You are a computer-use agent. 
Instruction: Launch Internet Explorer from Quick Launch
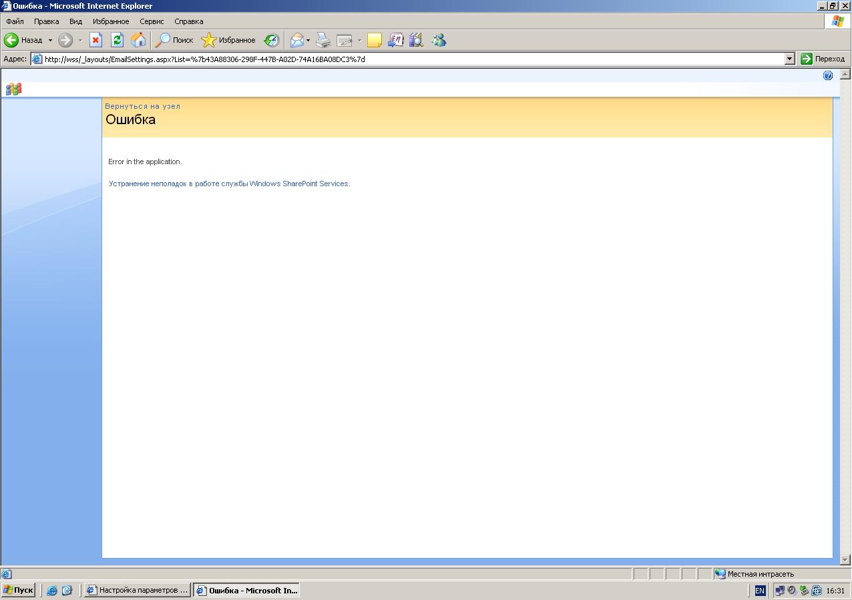pyautogui.click(x=51, y=591)
